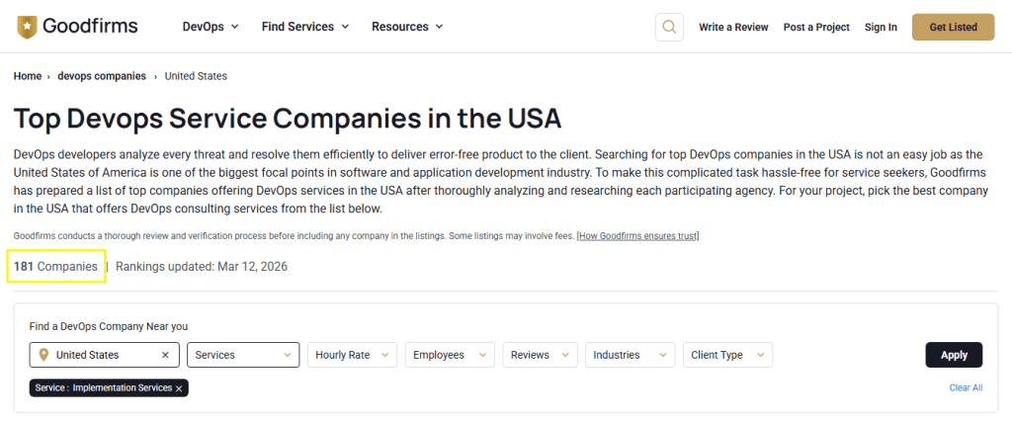Click the location pin icon

[43, 355]
